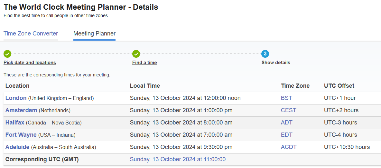Click the EDT time zone link

coord(286,135)
